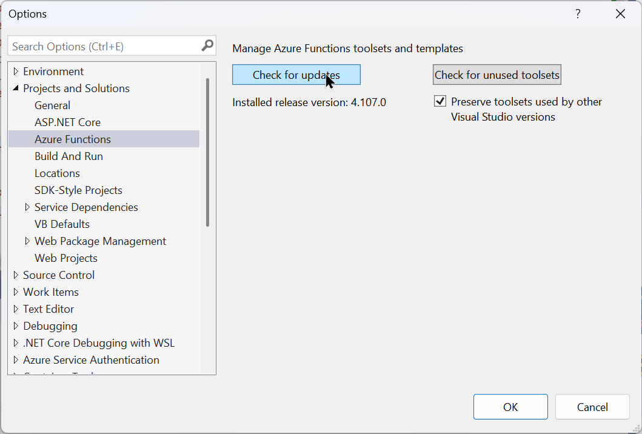Select Web Package Management label

click(100, 241)
